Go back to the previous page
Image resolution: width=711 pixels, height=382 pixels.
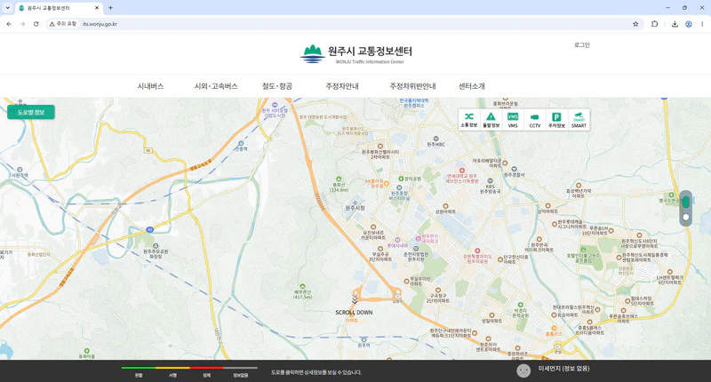click(9, 24)
